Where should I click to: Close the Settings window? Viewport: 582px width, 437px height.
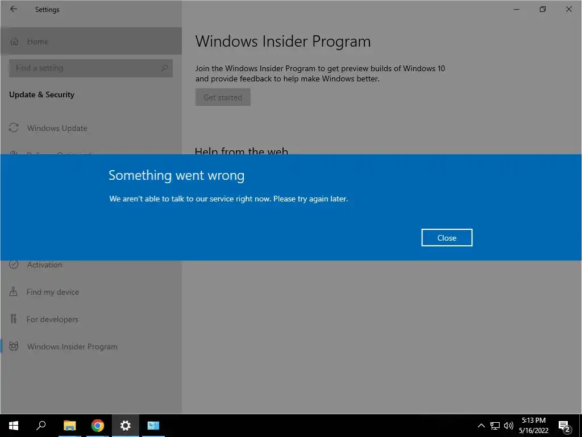point(568,9)
